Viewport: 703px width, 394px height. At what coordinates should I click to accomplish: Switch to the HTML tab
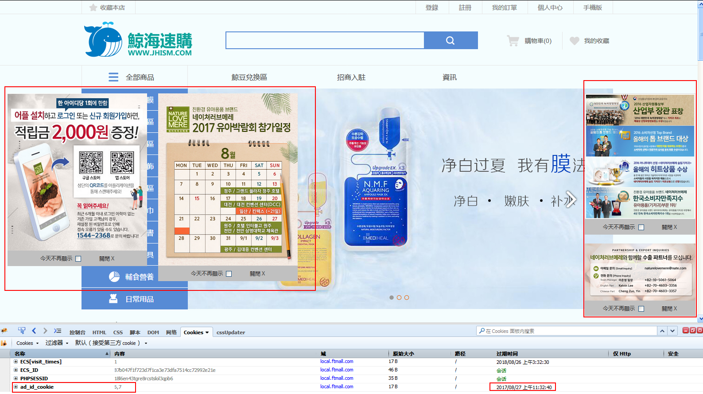pyautogui.click(x=99, y=332)
